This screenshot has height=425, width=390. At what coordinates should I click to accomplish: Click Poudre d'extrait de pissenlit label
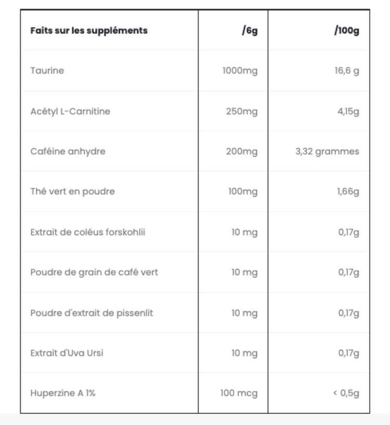point(92,313)
